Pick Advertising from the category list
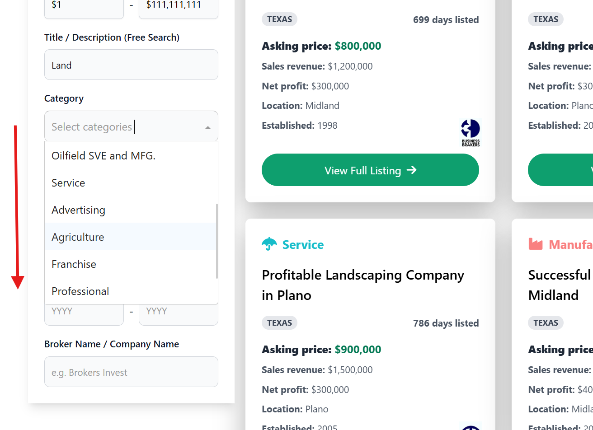 [x=78, y=210]
